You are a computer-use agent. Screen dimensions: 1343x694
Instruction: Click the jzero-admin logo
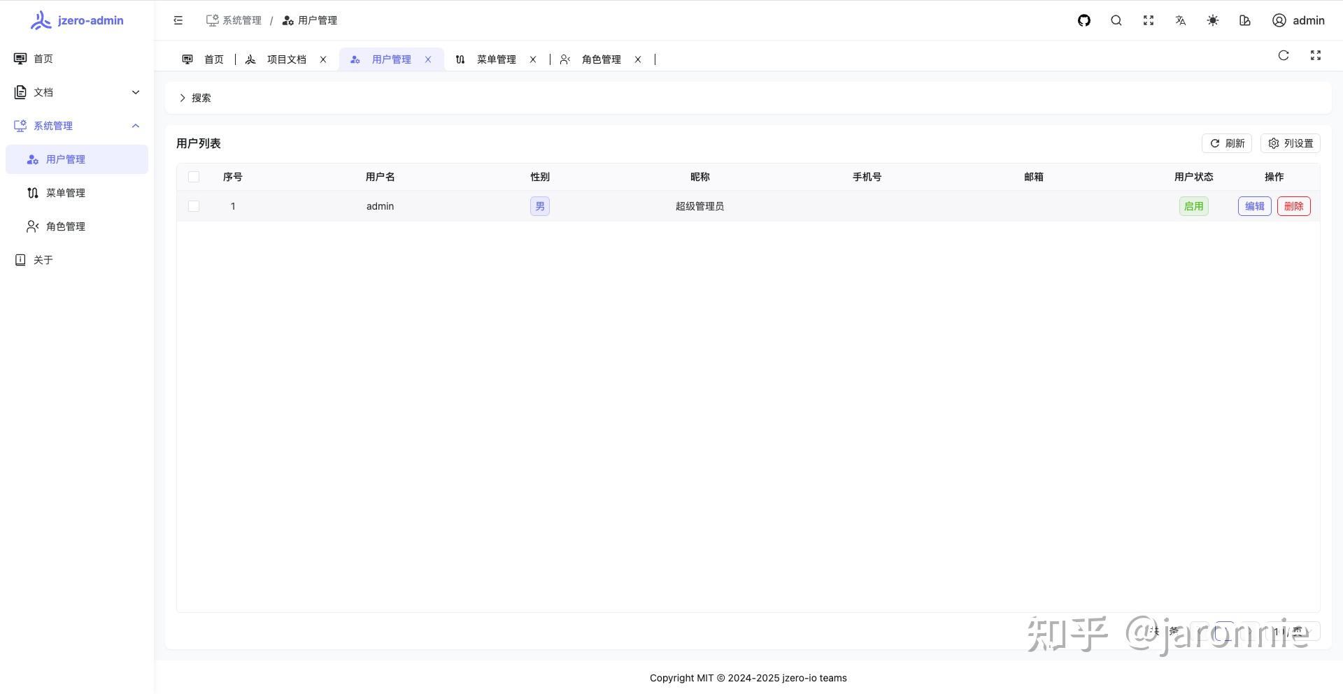coord(77,20)
